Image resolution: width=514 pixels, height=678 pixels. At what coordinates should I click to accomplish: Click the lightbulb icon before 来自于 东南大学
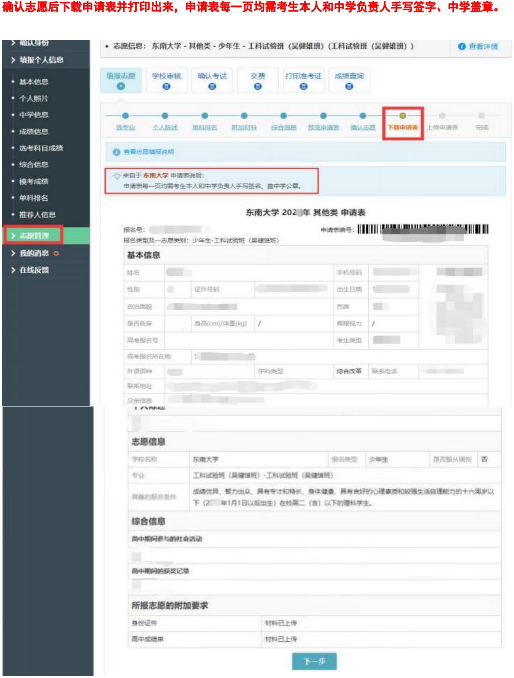pos(117,176)
